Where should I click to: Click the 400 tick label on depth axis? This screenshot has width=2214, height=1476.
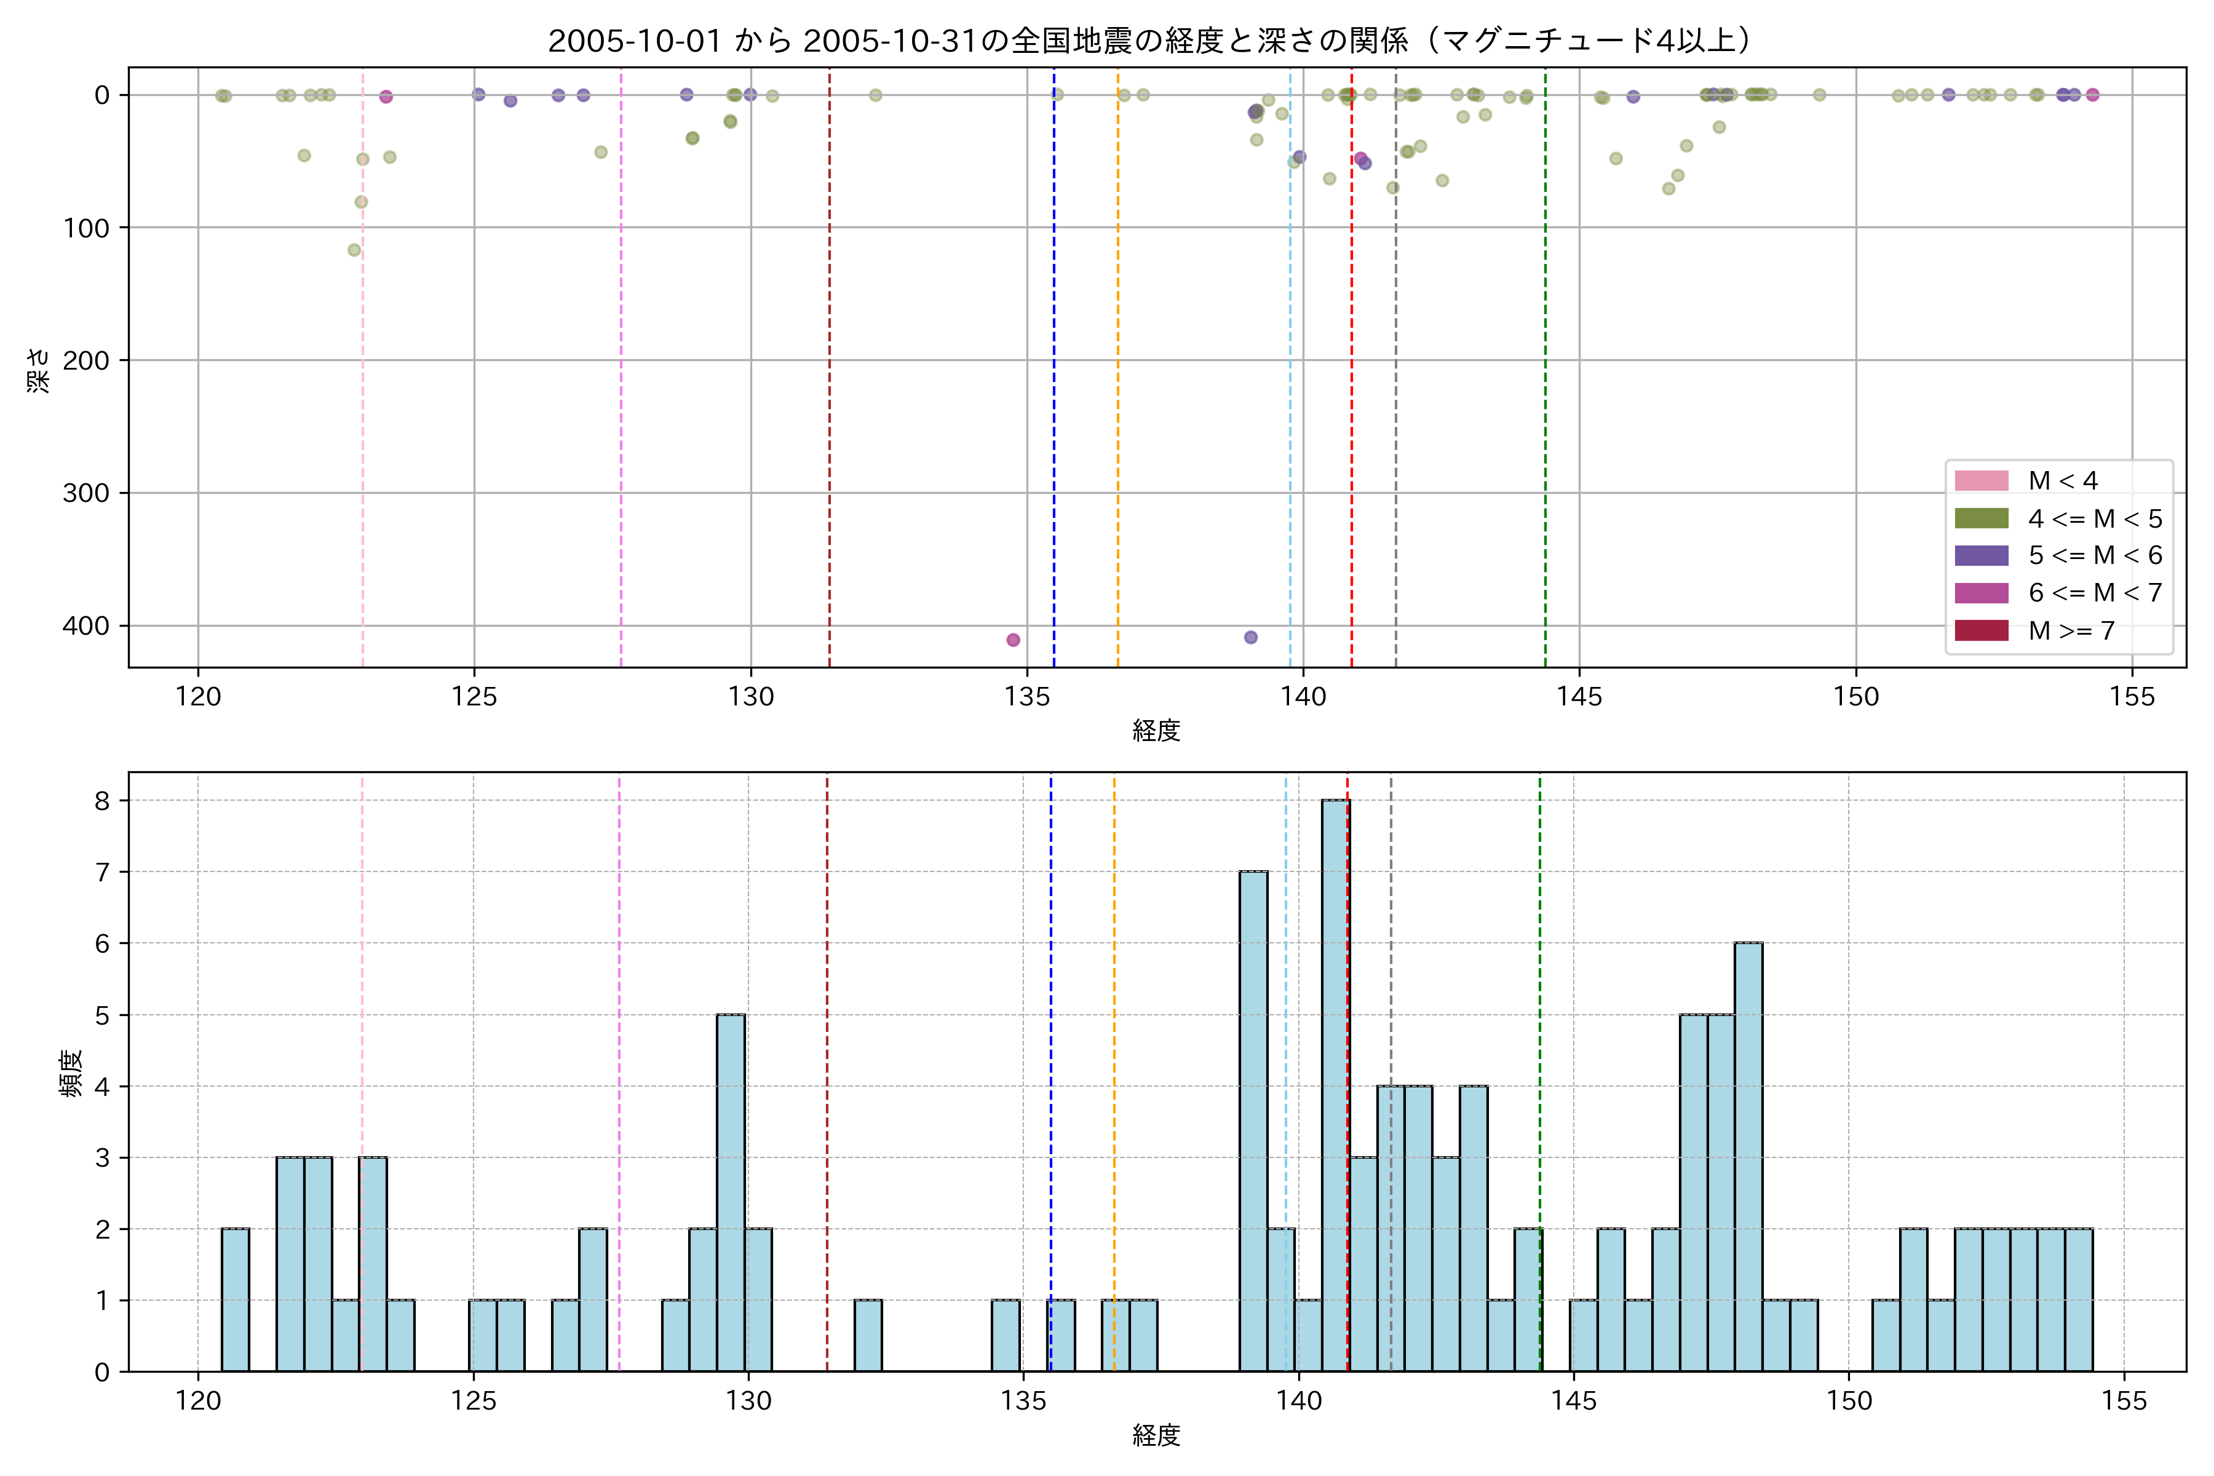85,626
